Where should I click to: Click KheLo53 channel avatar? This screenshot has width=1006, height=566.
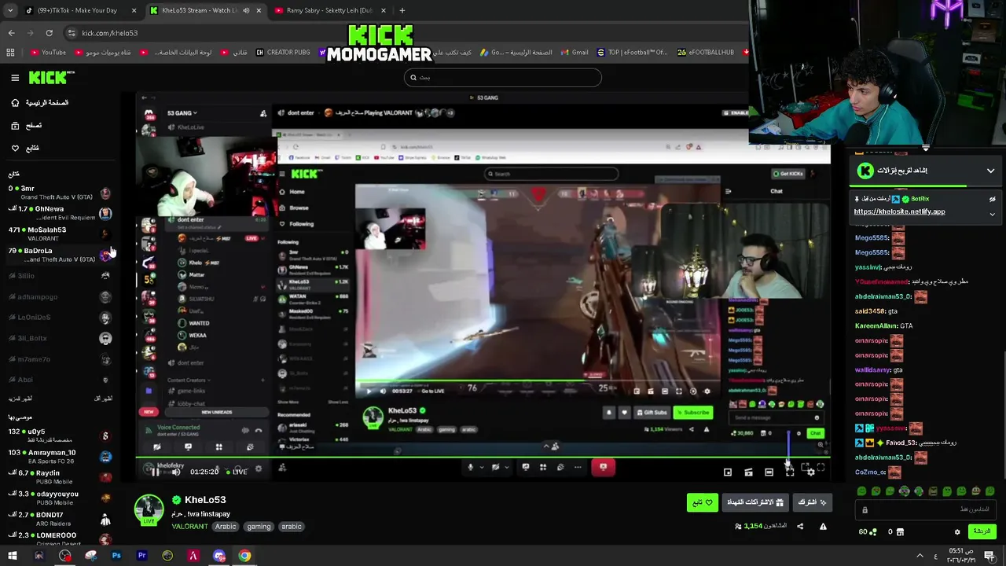pyautogui.click(x=149, y=509)
